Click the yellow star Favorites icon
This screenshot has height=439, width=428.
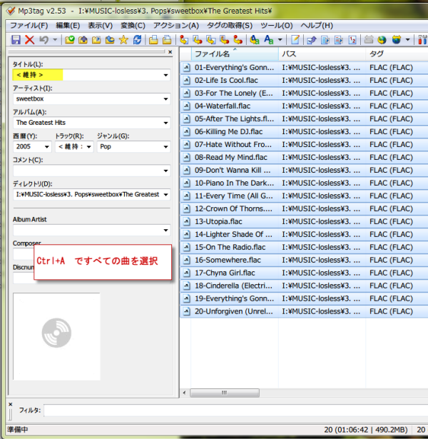pos(123,40)
